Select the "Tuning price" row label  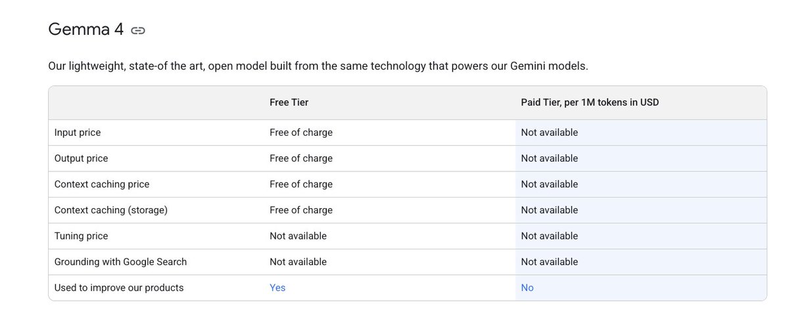click(82, 236)
